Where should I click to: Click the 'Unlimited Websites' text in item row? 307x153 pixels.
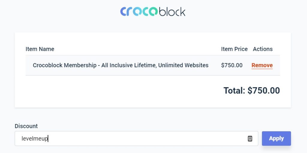183,65
